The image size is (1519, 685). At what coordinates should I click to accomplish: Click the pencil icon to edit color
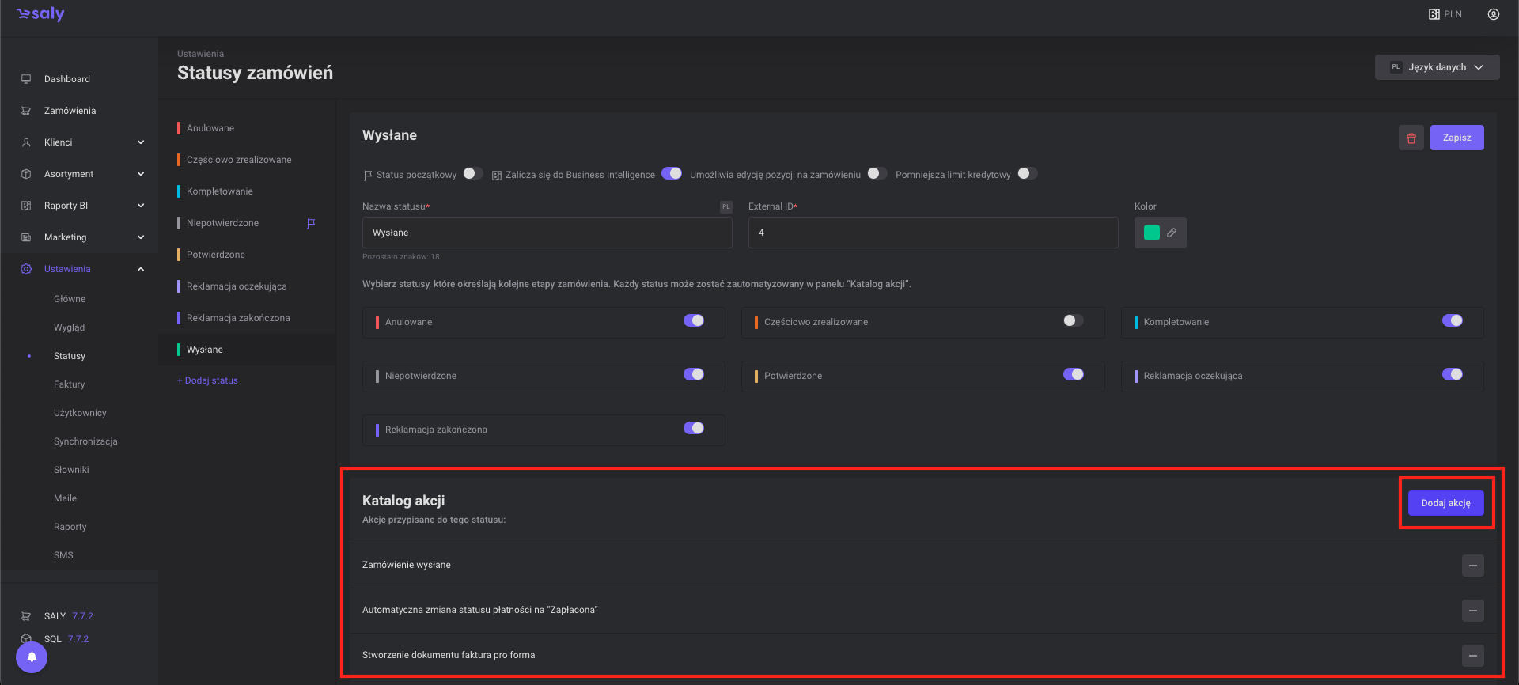point(1172,233)
